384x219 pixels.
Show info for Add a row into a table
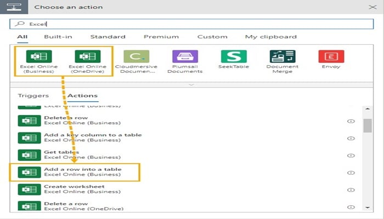click(x=351, y=173)
